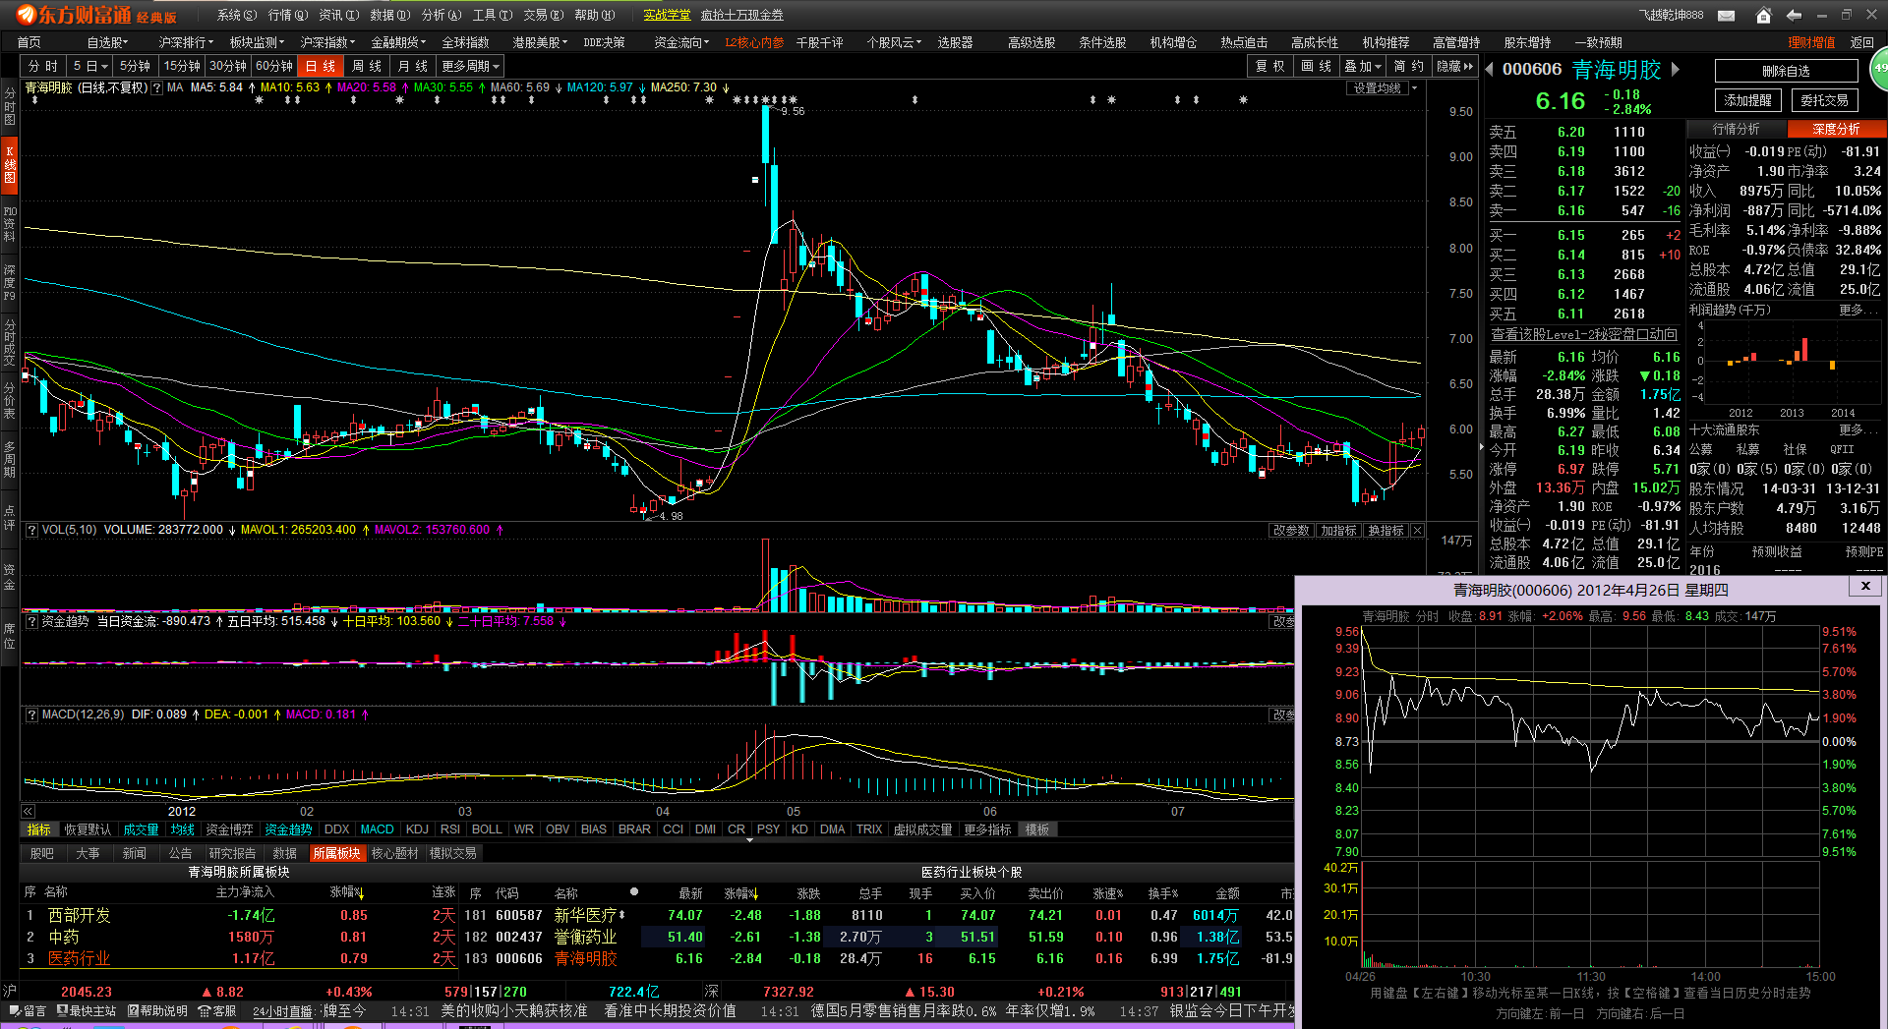1888x1029 pixels.
Task: Go to previous stock with left triangle arrow
Action: (1490, 69)
